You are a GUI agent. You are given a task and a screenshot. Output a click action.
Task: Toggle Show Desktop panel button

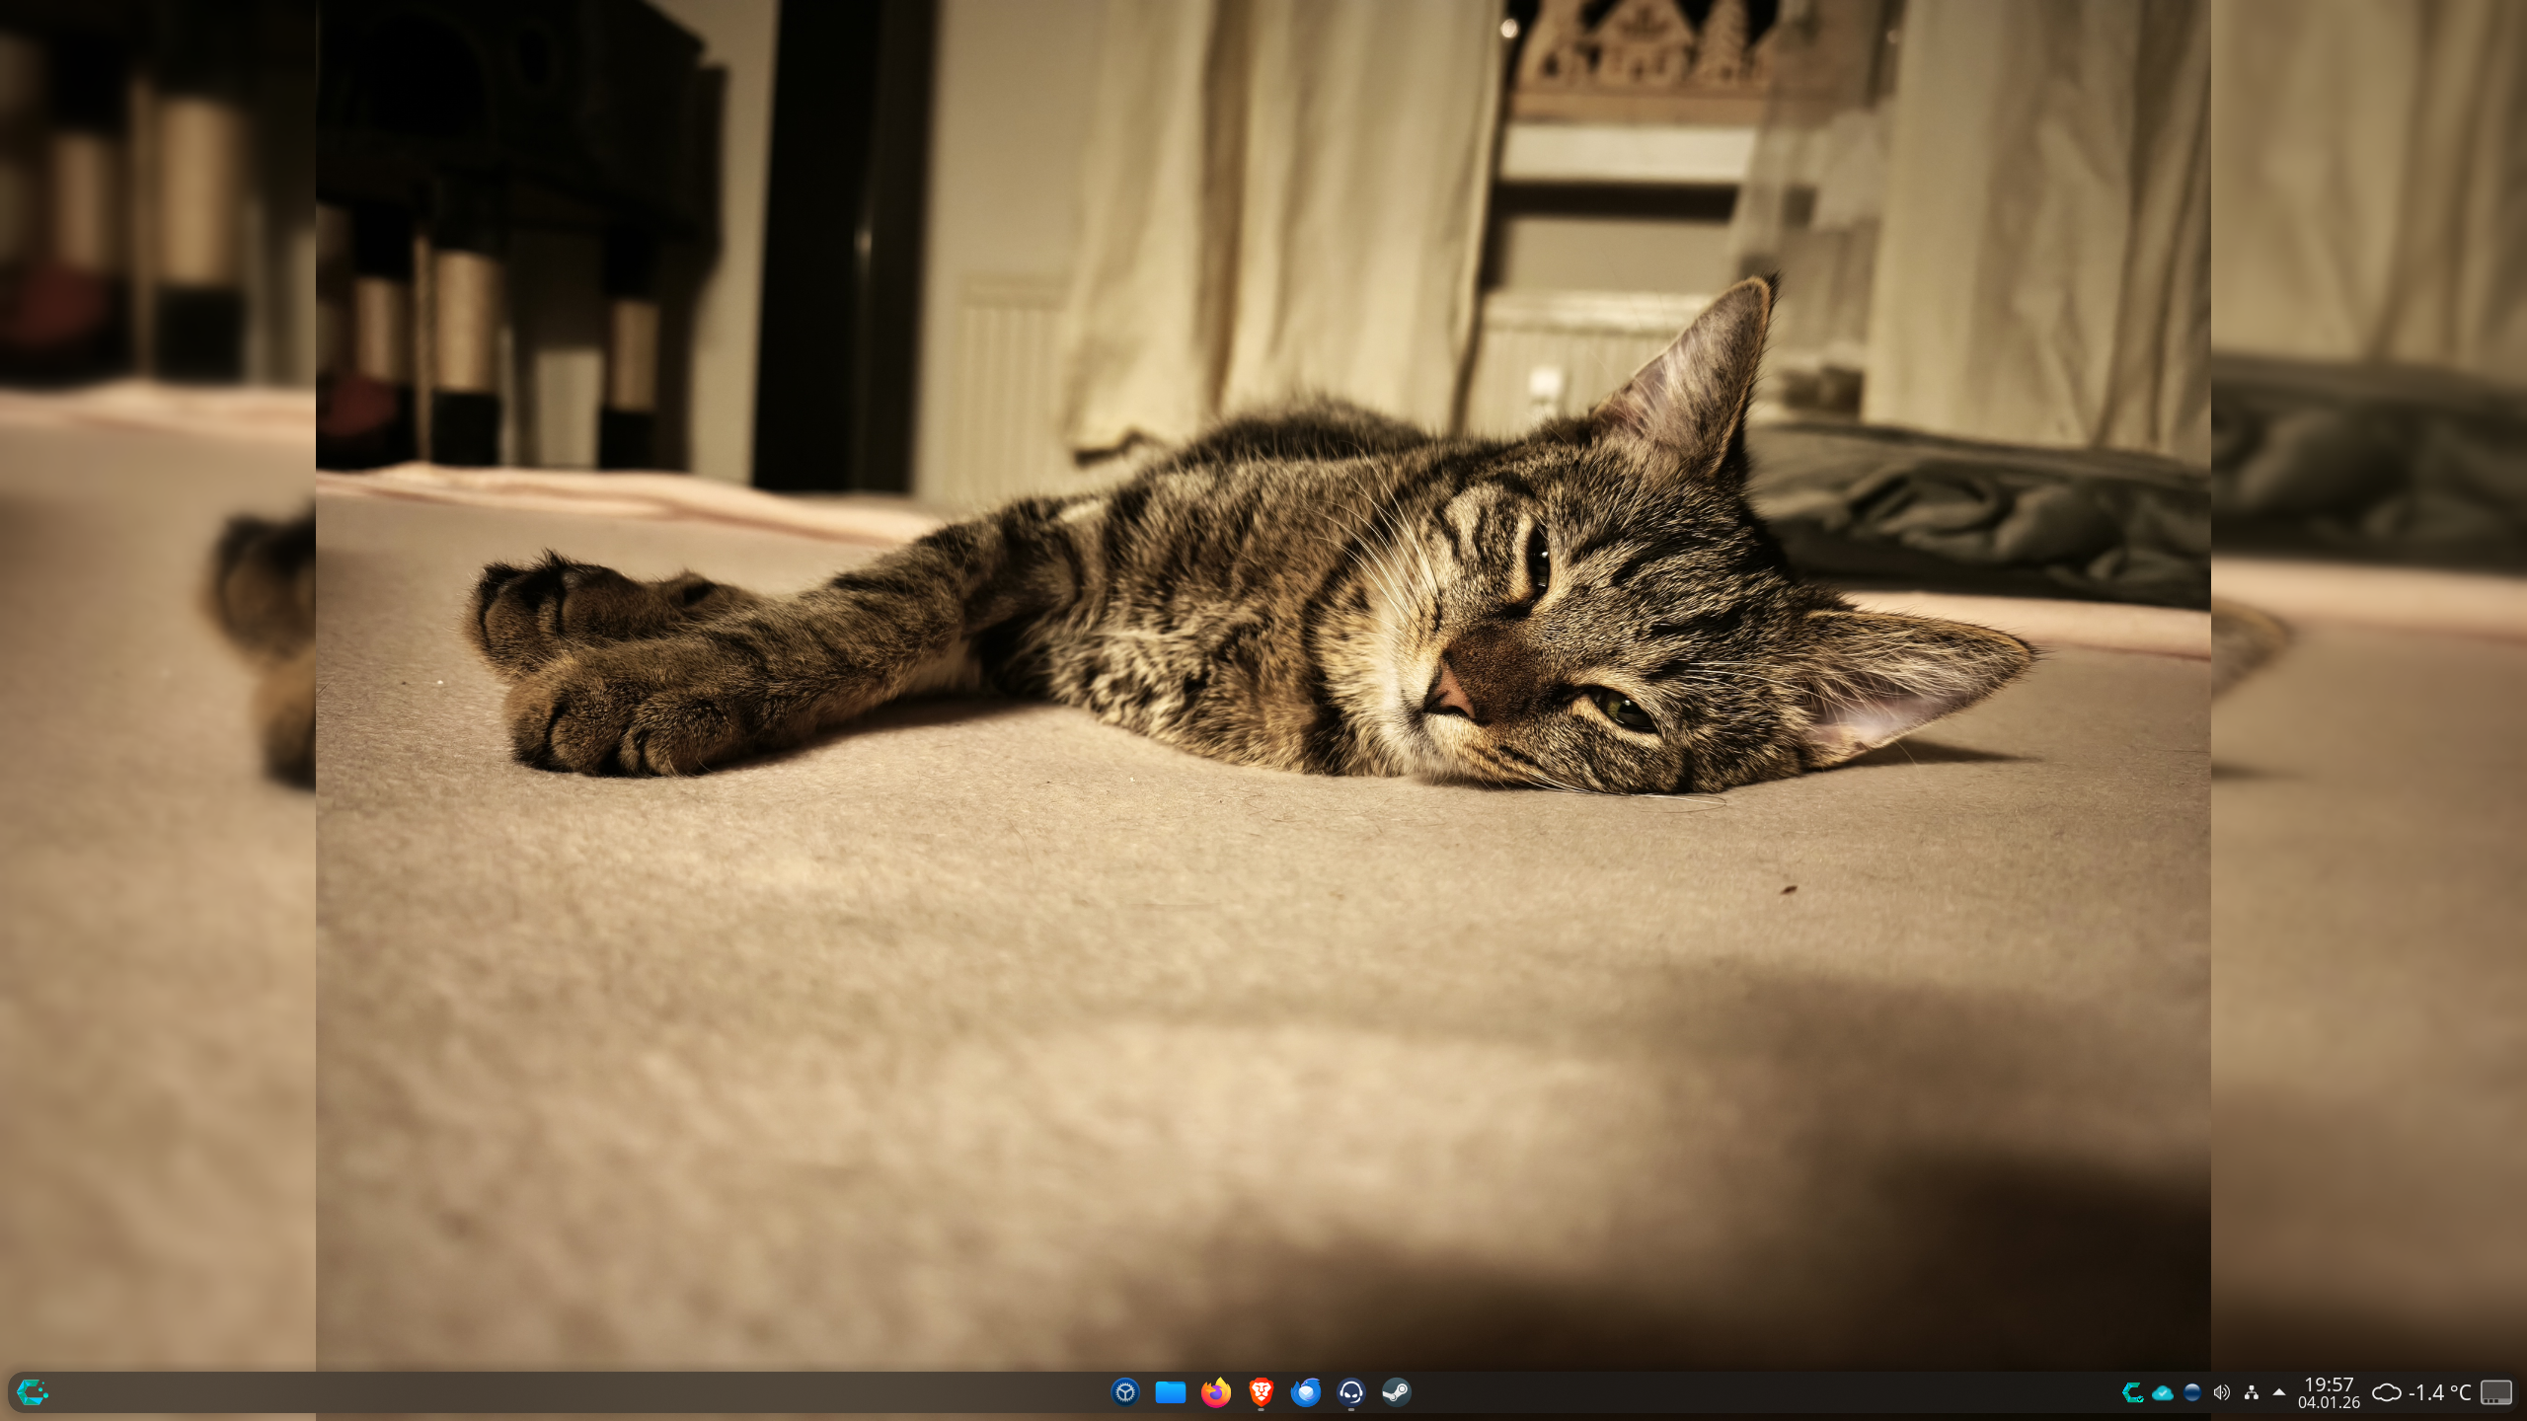coord(2497,1392)
